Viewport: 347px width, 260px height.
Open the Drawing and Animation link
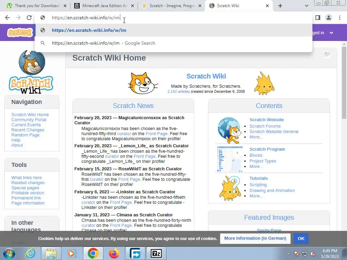tap(272, 190)
